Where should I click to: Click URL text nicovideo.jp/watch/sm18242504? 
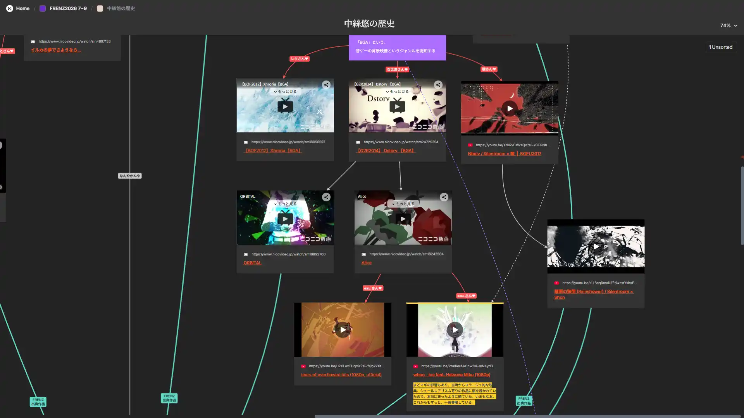[x=406, y=254]
